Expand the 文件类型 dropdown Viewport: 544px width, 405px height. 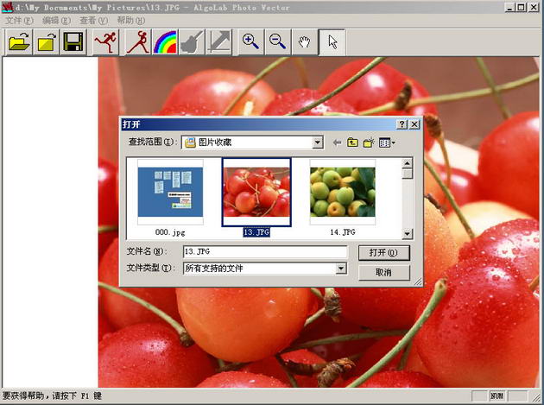pos(341,269)
